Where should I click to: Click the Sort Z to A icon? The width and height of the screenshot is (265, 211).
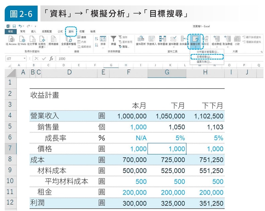click(x=96, y=45)
